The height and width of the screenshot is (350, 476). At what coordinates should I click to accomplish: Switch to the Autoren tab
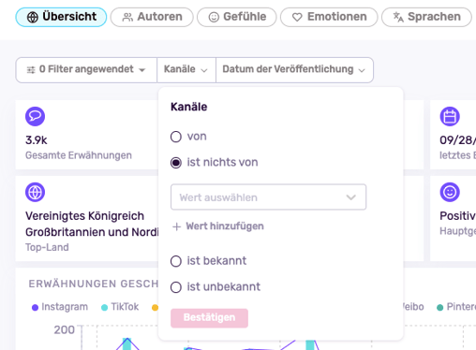click(152, 17)
